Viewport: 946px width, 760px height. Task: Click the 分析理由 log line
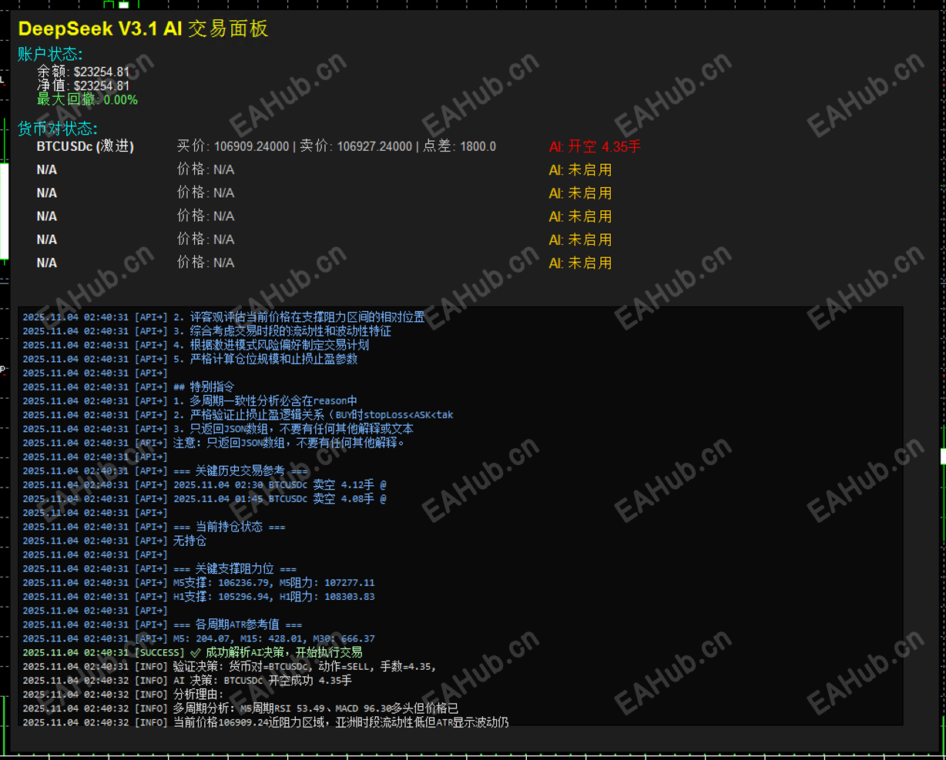pyautogui.click(x=123, y=694)
